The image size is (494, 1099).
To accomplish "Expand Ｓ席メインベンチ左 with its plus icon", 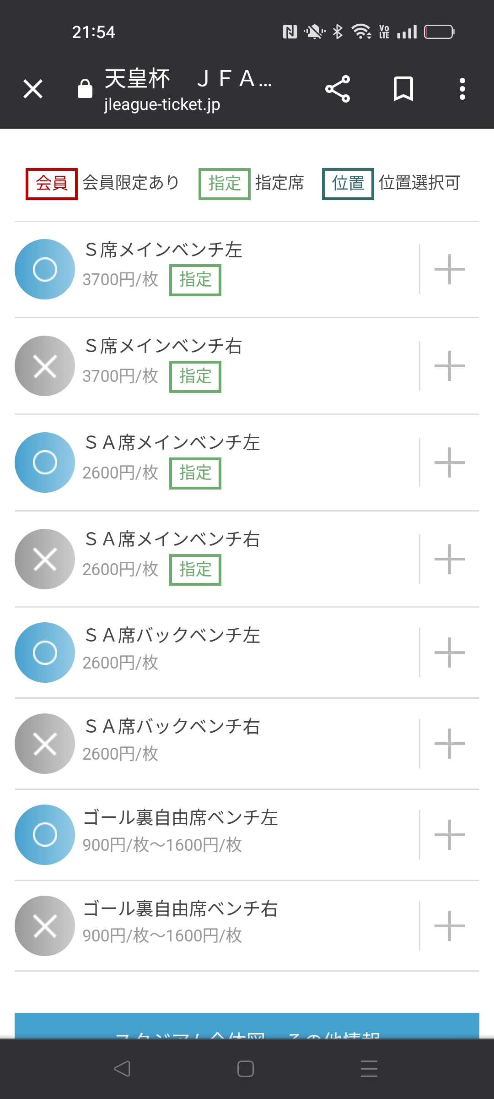I will pos(449,269).
